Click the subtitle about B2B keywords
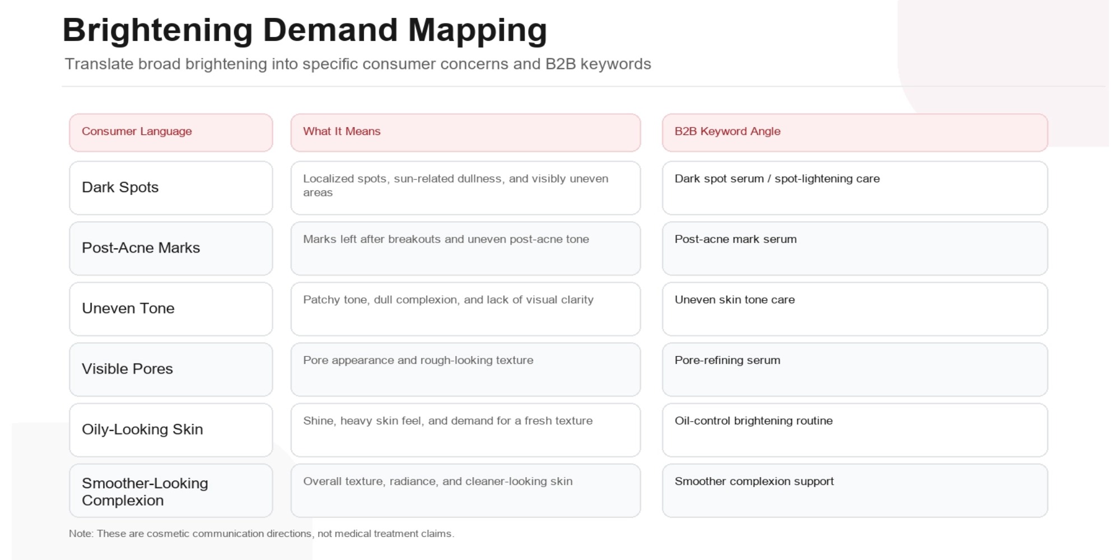This screenshot has width=1120, height=560. point(358,64)
